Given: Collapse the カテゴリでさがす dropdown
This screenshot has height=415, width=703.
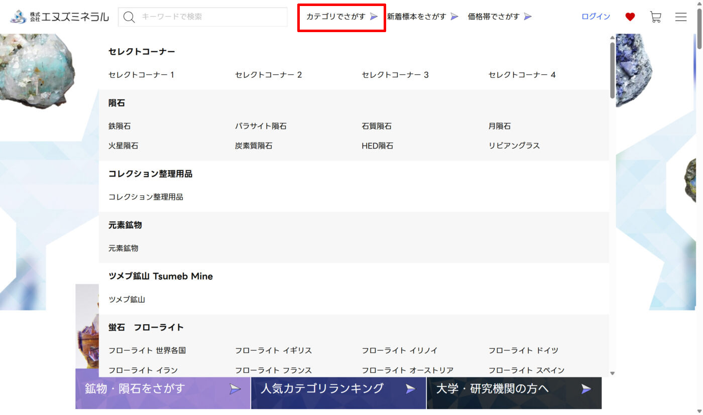Looking at the screenshot, I should click(x=341, y=17).
